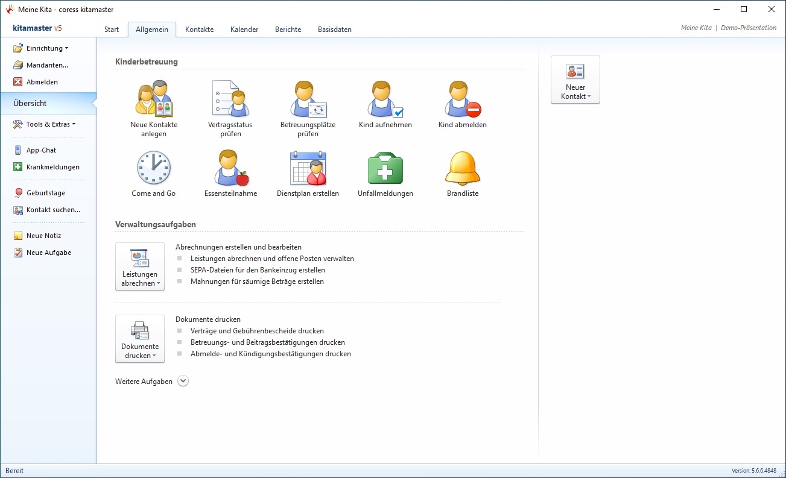Screen dimensions: 786x478
Task: Click the kitamaster v5 logo
Action: (x=37, y=28)
